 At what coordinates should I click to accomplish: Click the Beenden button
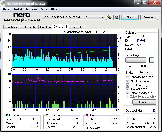(149, 17)
